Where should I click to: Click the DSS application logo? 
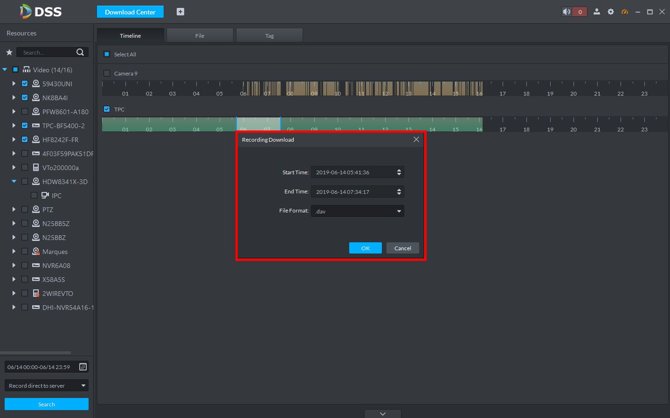point(41,12)
